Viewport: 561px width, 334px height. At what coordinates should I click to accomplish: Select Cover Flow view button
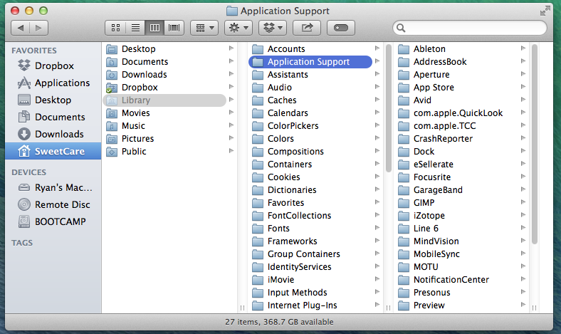tap(174, 28)
